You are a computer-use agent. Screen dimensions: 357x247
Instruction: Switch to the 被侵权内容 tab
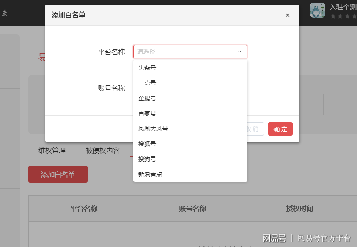(x=103, y=151)
